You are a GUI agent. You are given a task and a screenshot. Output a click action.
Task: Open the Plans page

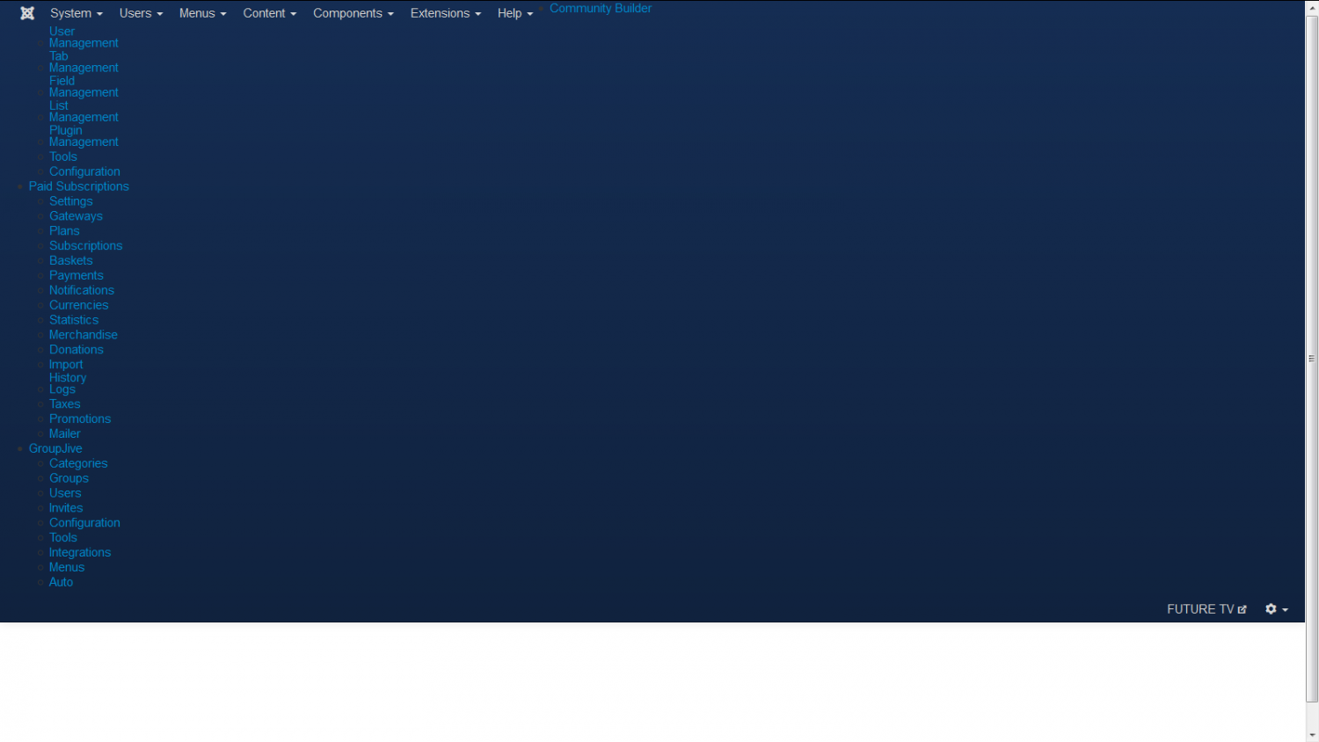click(x=64, y=231)
